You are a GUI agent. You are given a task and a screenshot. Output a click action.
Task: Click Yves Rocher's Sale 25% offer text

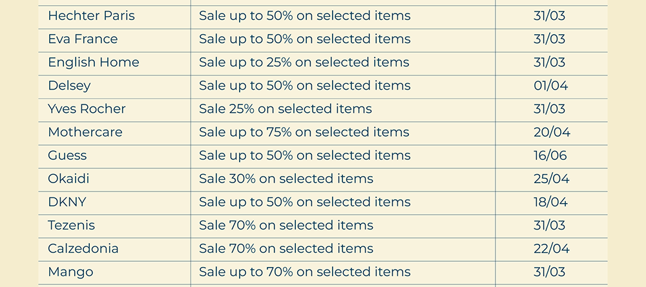point(286,109)
